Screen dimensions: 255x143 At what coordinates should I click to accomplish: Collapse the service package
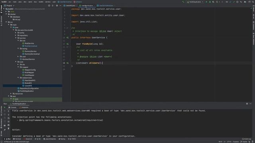click(x=16, y=38)
